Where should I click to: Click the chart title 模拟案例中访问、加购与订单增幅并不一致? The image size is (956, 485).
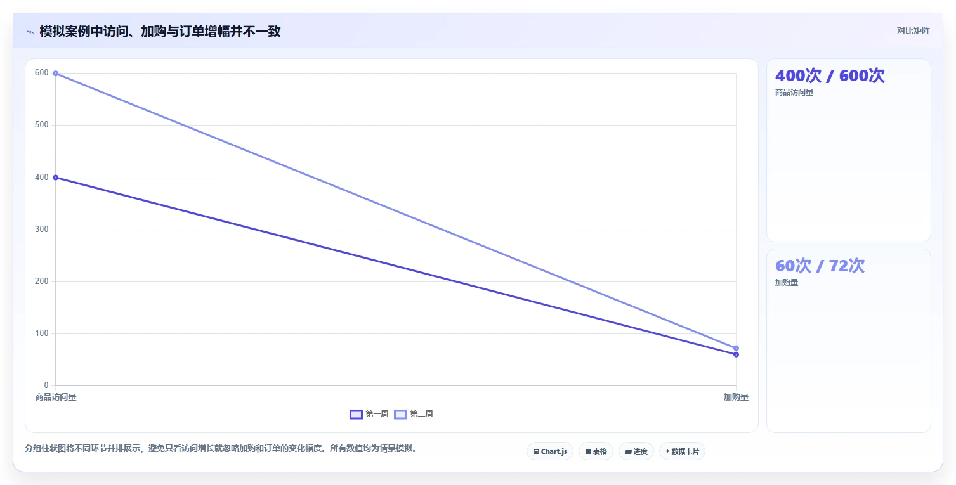(160, 31)
